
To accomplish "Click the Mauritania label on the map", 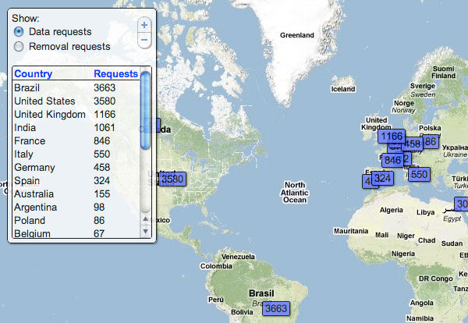I will pos(351,231).
